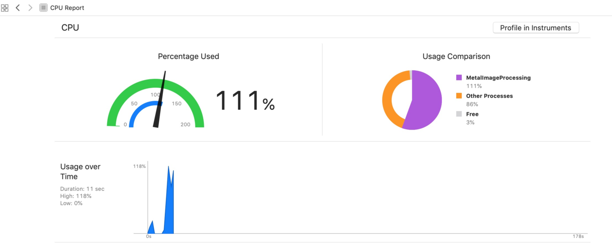Click the CPU Report gauge icon
The width and height of the screenshot is (612, 247).
click(x=44, y=8)
